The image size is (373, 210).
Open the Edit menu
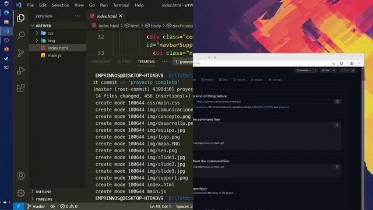pyautogui.click(x=43, y=5)
